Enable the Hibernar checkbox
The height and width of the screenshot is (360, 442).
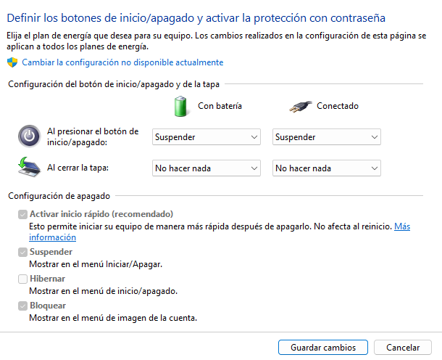coord(22,279)
